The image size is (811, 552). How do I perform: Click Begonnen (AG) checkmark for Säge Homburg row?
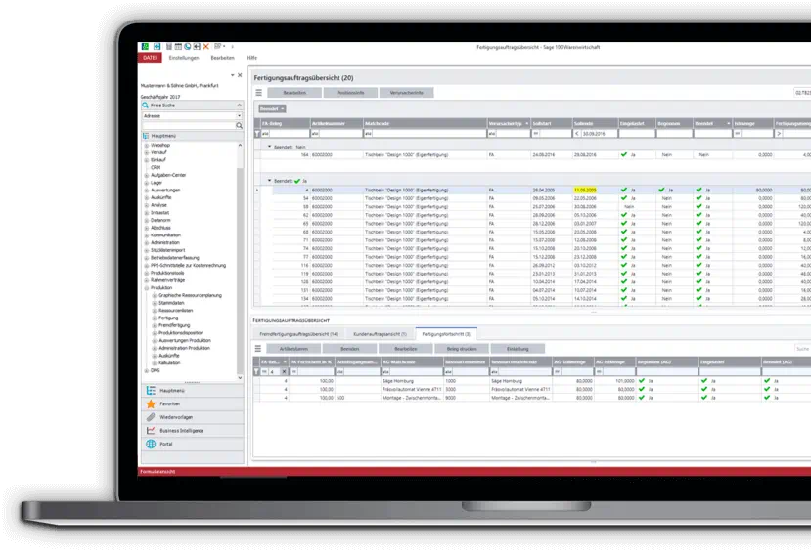pyautogui.click(x=642, y=381)
